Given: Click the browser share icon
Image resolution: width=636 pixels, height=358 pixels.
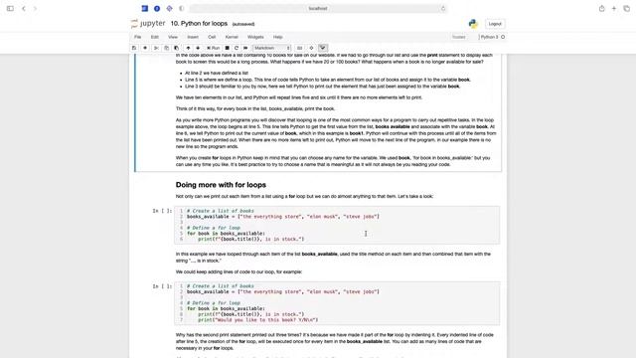Looking at the screenshot, I should (601, 8).
